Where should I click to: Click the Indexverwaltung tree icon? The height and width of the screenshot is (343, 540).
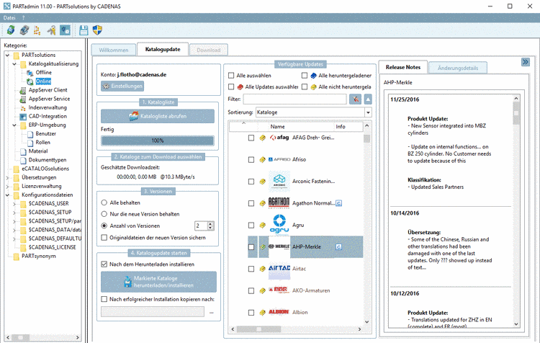(23, 108)
